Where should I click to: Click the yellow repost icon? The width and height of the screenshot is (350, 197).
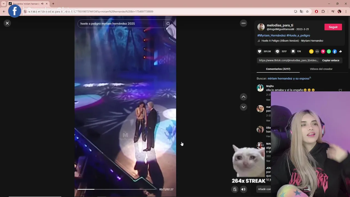click(311, 51)
